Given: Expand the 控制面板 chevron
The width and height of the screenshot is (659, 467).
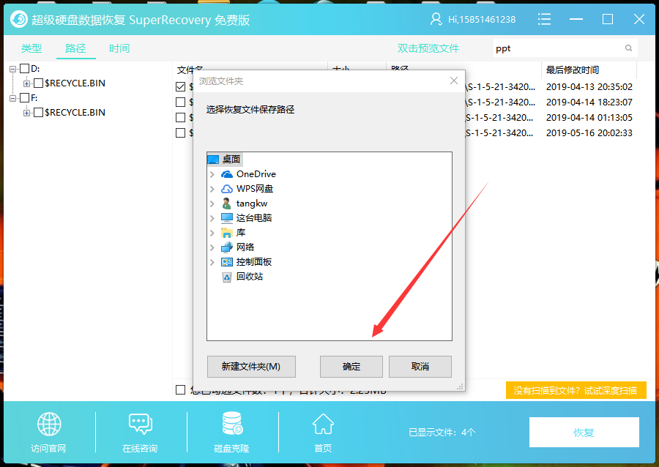Looking at the screenshot, I should [212, 262].
